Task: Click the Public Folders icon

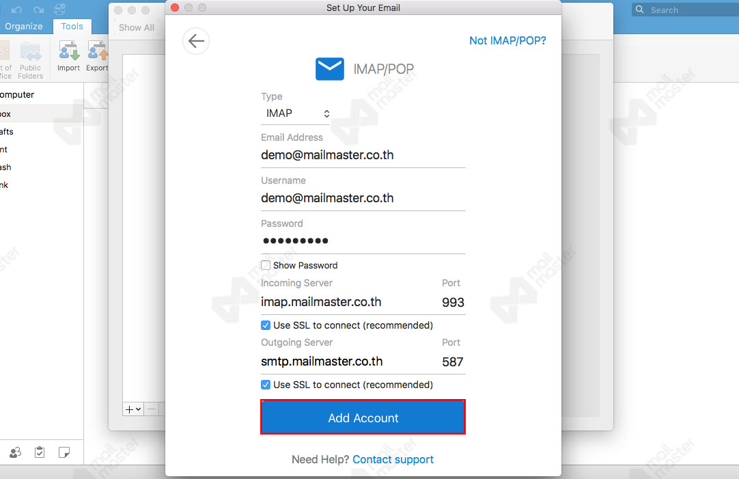Action: pos(31,58)
